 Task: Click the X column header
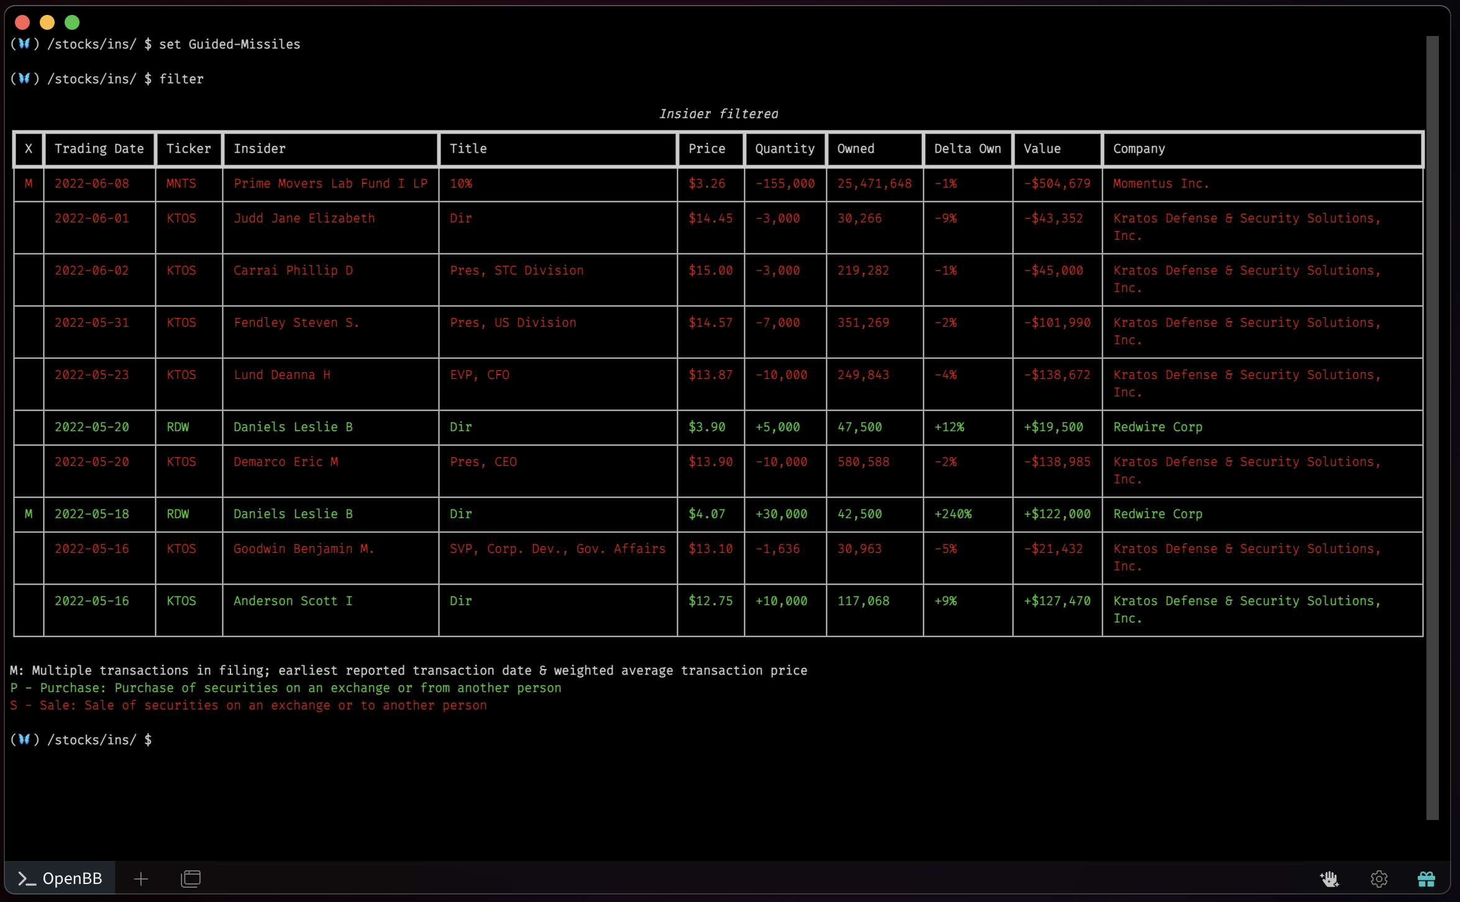29,148
